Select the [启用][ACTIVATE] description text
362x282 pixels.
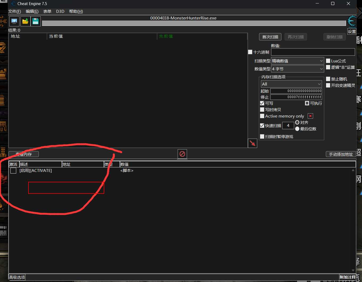(36, 171)
